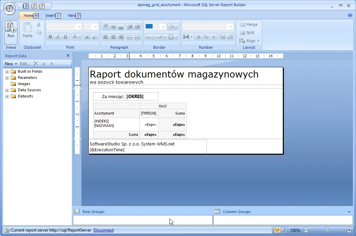Center text horizontally

point(113,37)
